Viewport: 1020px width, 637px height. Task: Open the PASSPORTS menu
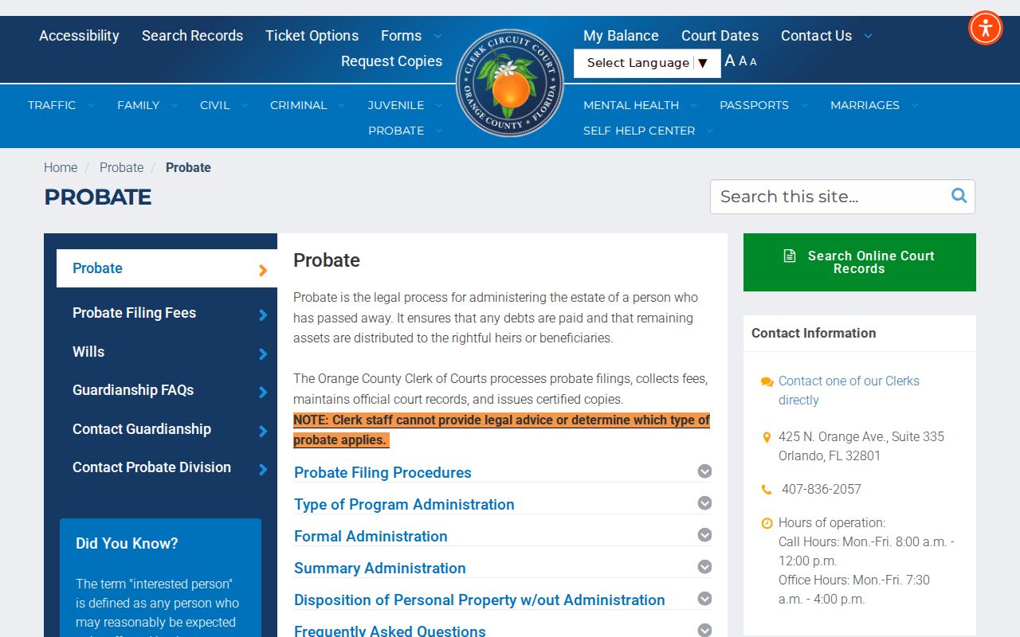[x=763, y=105]
